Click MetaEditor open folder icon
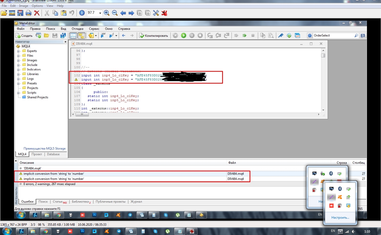This screenshot has width=381, height=235. [x=47, y=35]
